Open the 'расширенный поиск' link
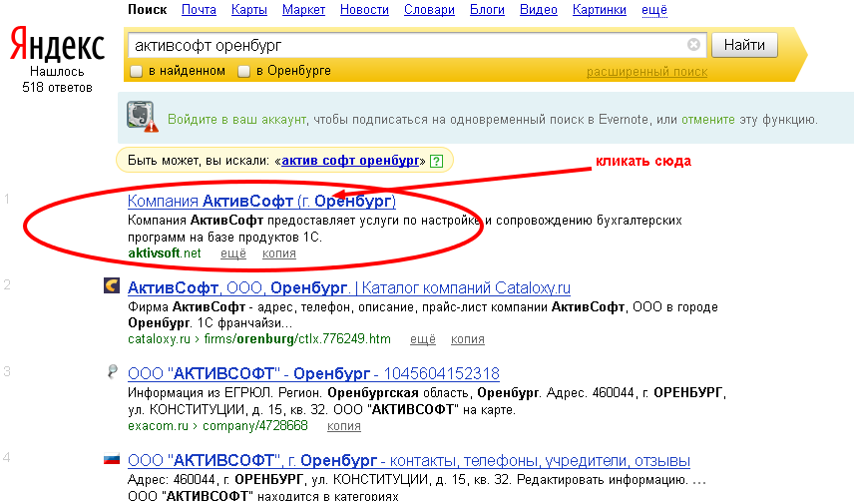854x501 pixels. click(x=647, y=72)
